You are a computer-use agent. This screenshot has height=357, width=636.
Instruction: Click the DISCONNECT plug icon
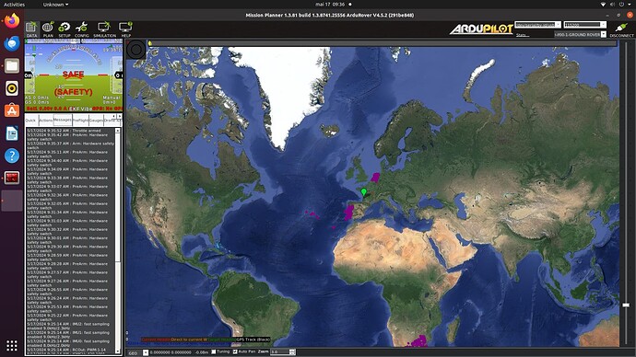click(621, 29)
